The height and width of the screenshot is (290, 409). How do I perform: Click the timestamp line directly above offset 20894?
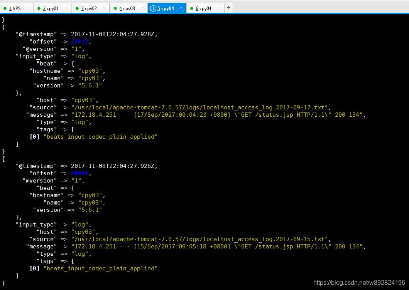[x=86, y=166]
